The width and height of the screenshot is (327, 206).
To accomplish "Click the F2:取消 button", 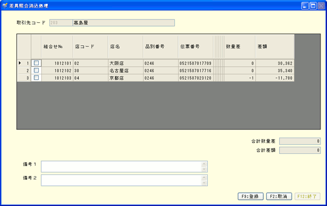I will coord(279,196).
